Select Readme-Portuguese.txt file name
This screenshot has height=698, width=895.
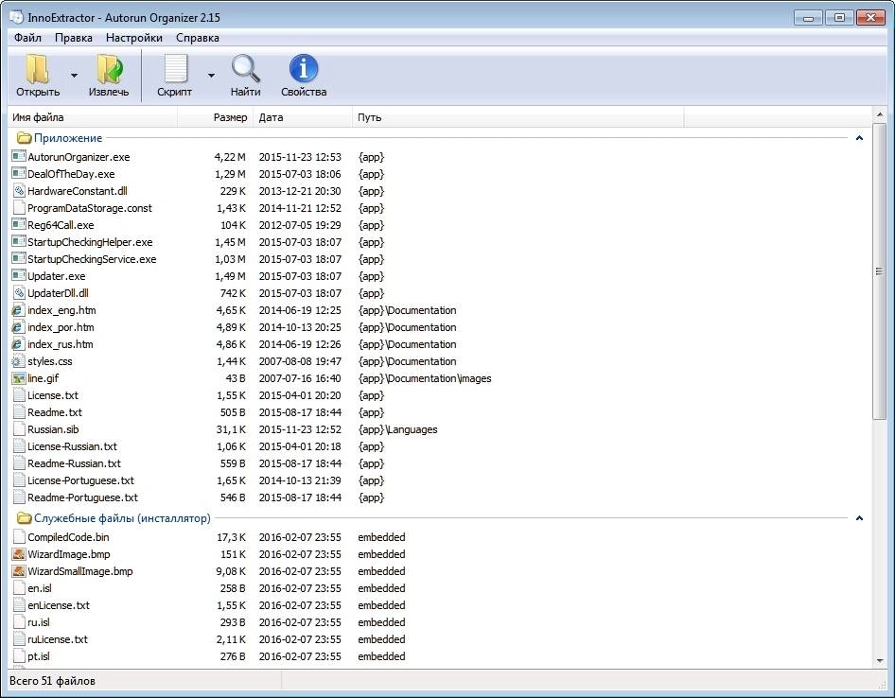tap(82, 497)
